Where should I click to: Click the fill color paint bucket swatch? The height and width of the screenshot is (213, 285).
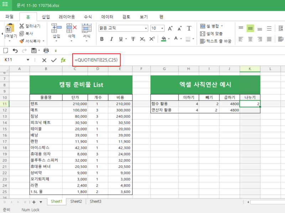click(x=164, y=39)
